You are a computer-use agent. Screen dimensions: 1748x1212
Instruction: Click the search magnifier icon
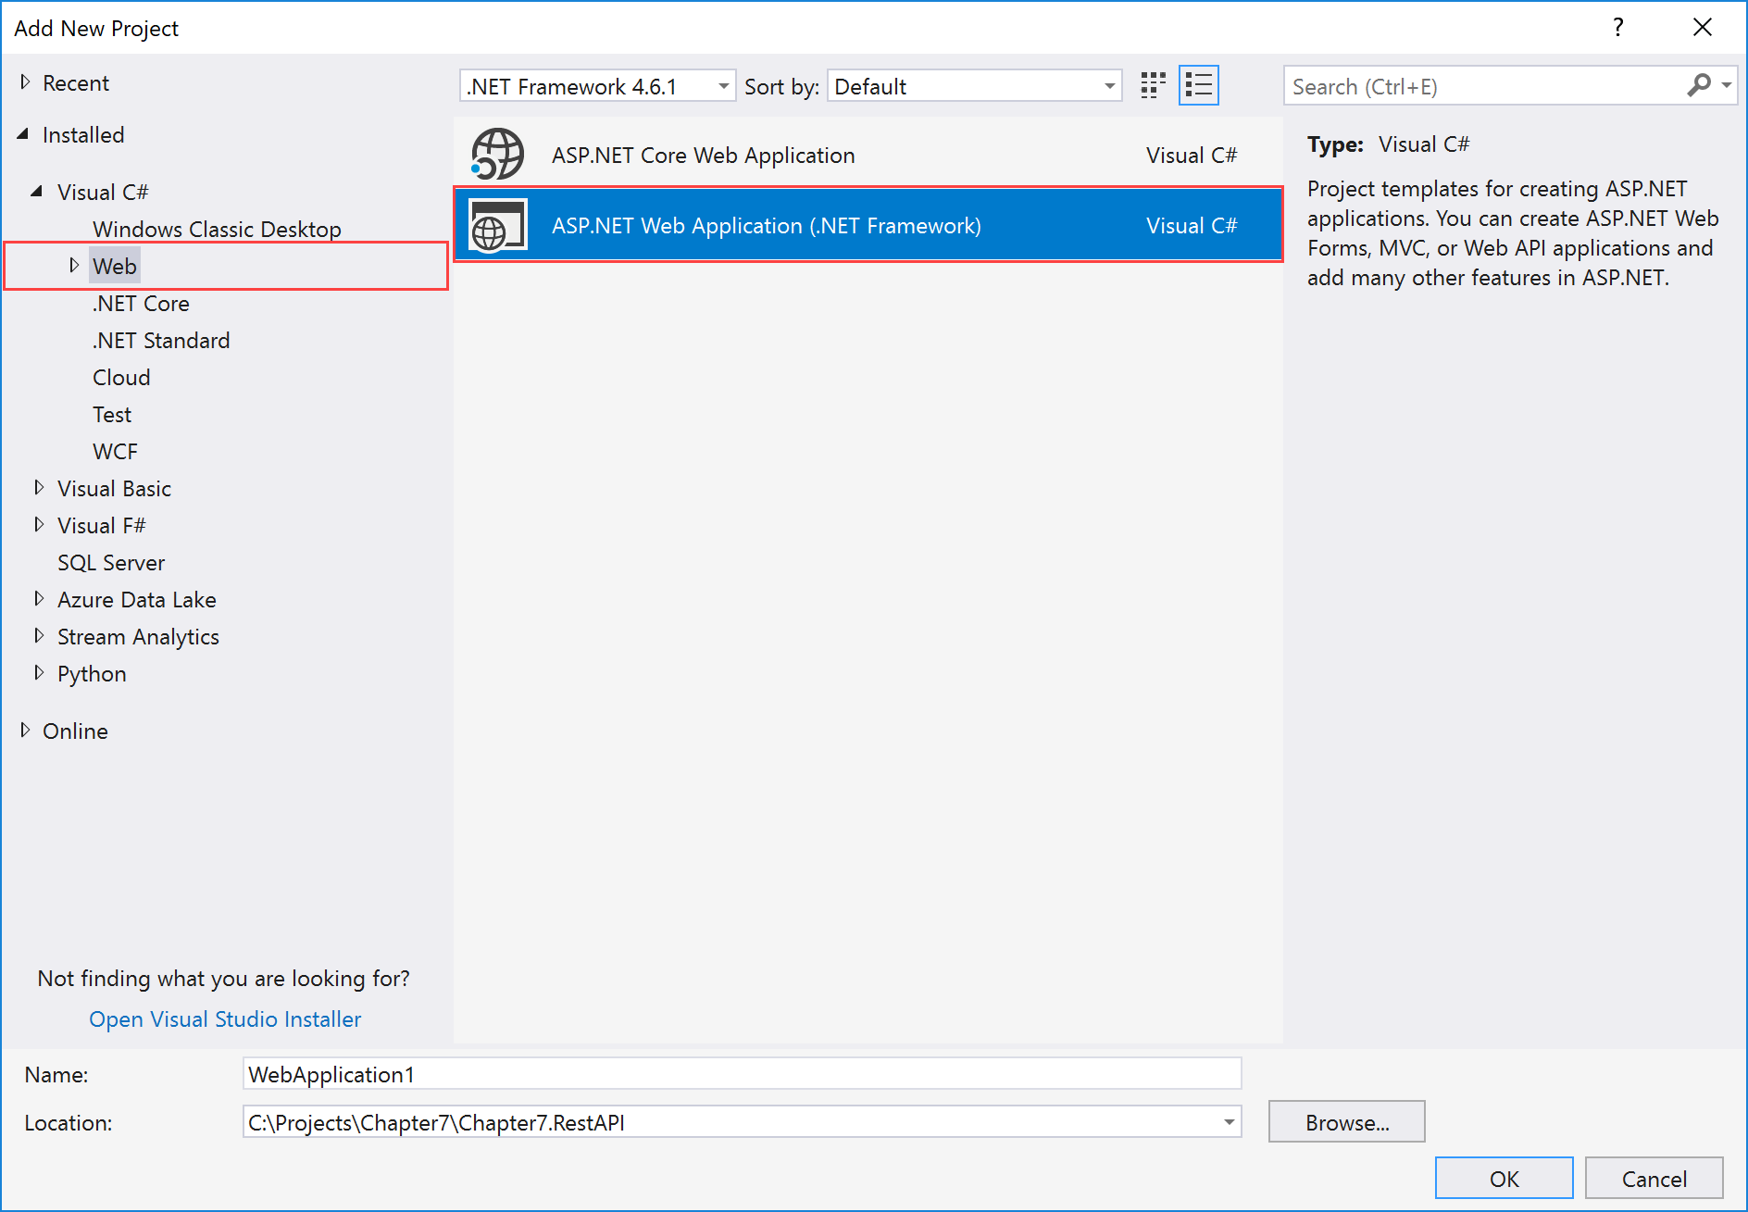tap(1699, 85)
